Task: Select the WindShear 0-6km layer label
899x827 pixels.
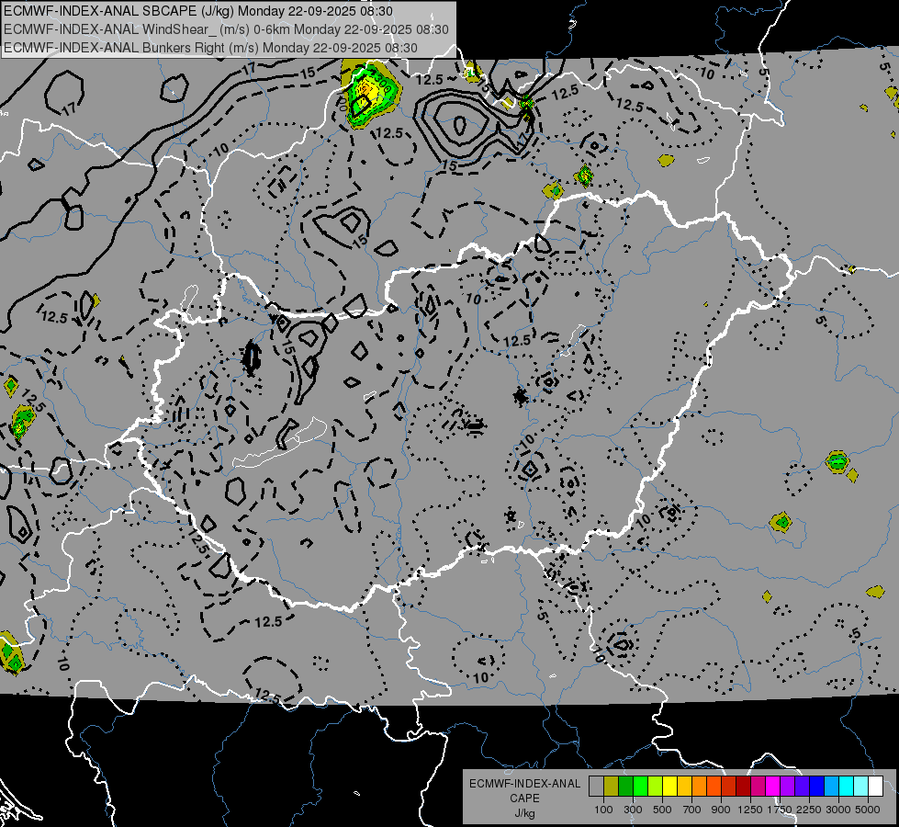Action: point(225,29)
